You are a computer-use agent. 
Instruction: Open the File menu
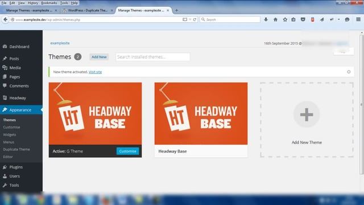click(x=4, y=3)
